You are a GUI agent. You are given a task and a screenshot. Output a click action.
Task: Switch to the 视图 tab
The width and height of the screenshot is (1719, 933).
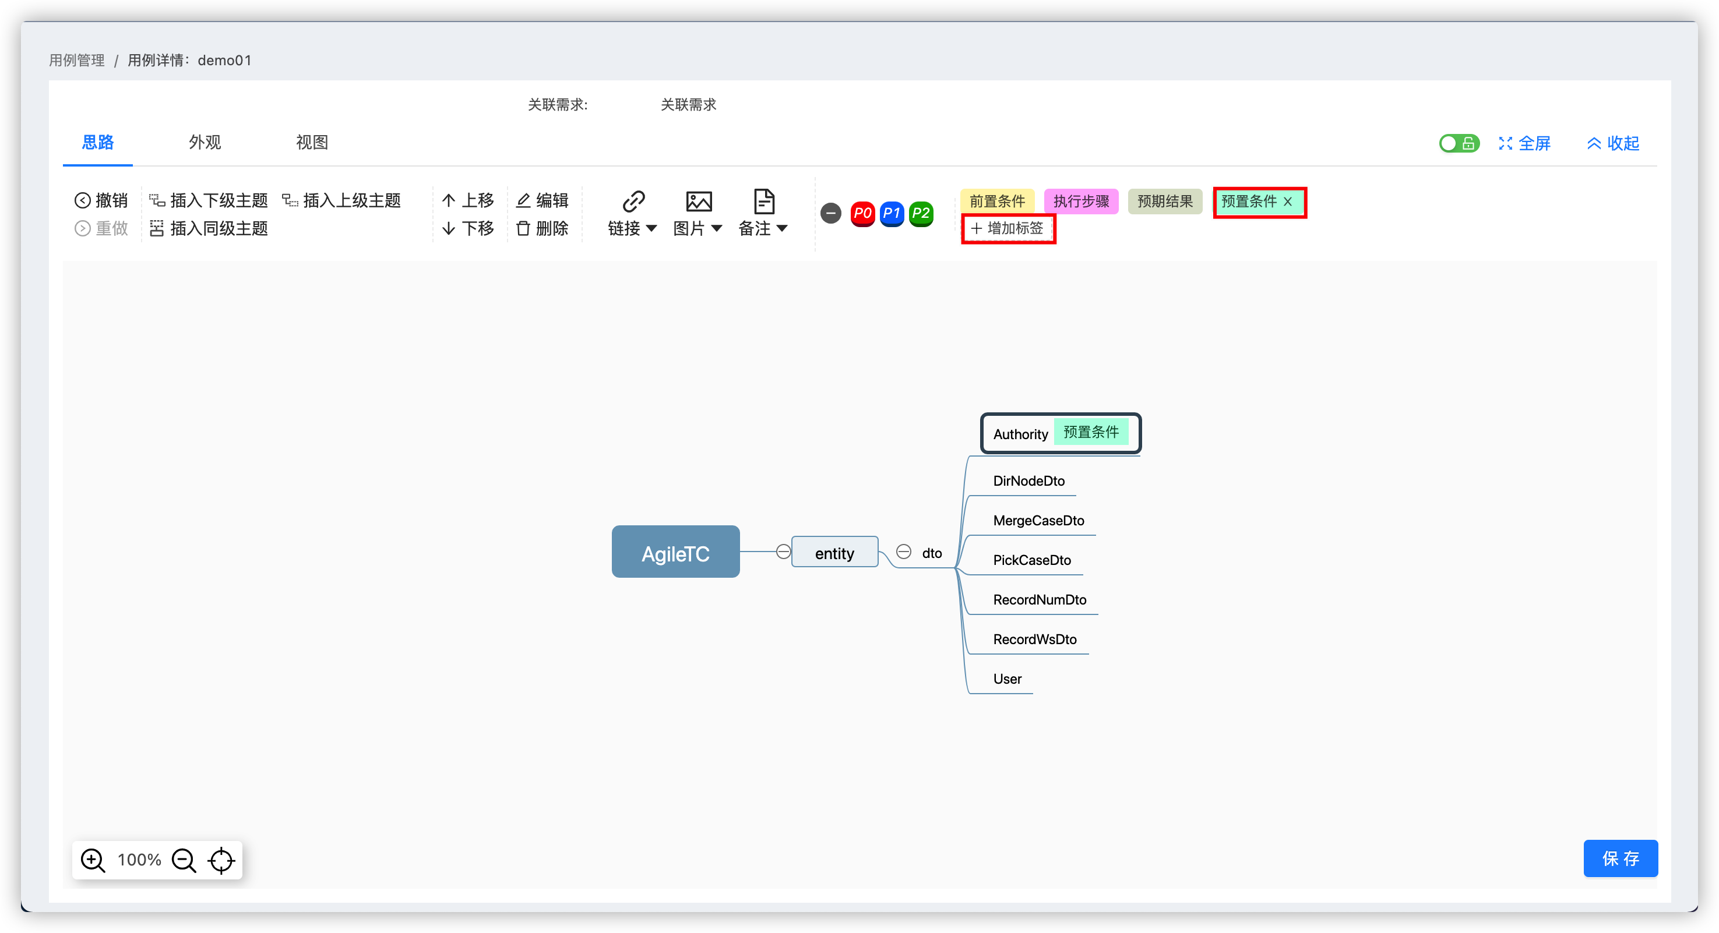[x=312, y=142]
